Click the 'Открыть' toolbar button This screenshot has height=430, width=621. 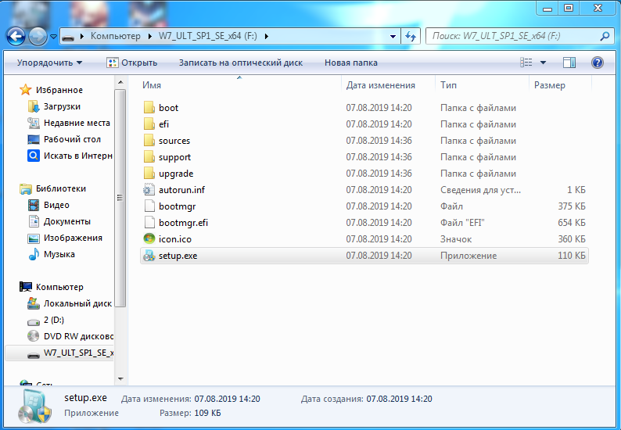pos(132,63)
